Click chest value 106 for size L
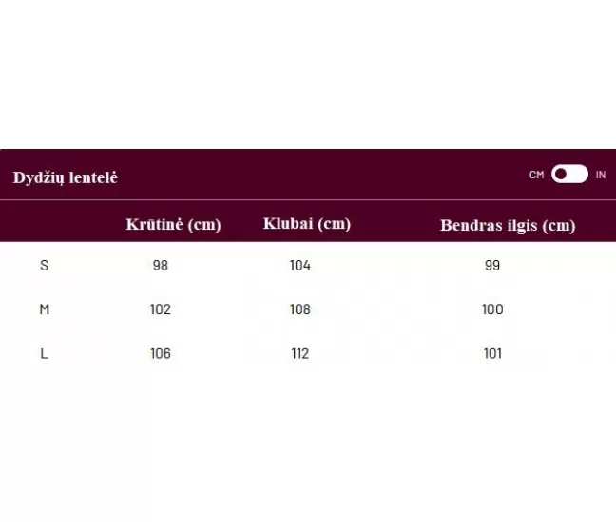The width and height of the screenshot is (616, 522). [161, 353]
